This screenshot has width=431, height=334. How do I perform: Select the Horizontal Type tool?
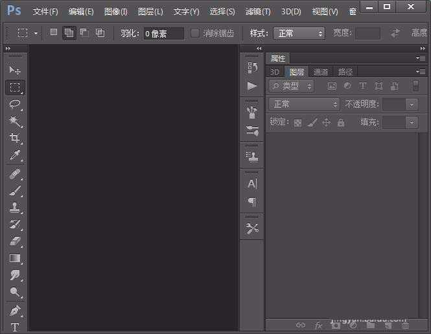[x=14, y=327]
